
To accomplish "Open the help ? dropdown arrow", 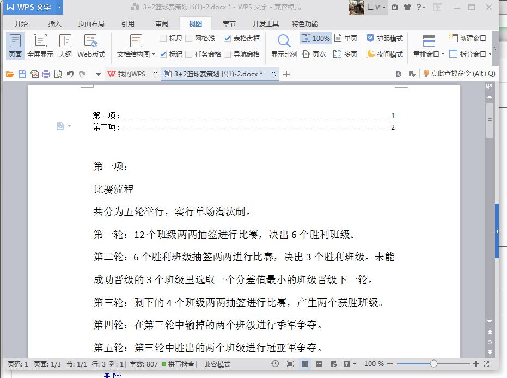I will tap(424, 7).
